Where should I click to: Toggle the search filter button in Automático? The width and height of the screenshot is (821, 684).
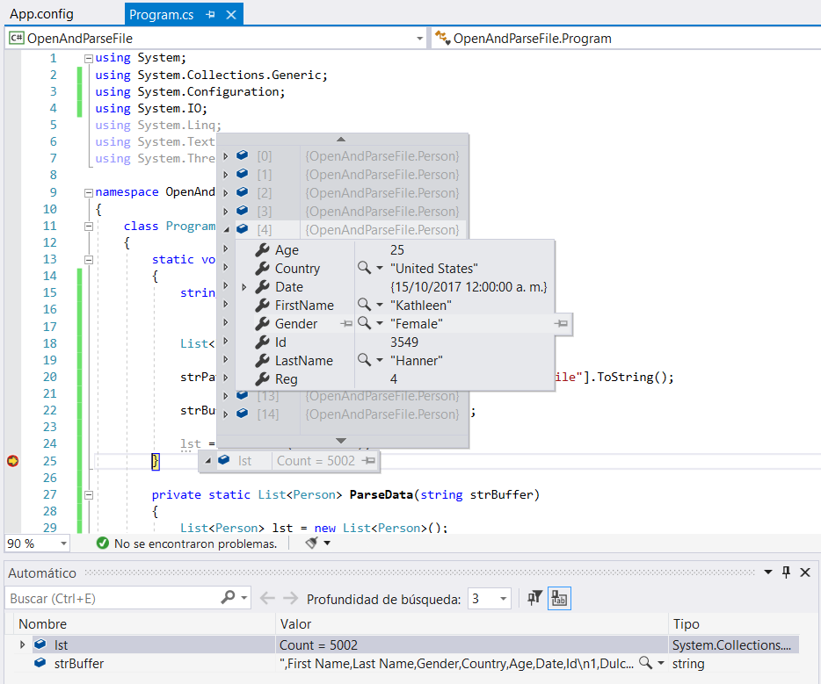(534, 598)
